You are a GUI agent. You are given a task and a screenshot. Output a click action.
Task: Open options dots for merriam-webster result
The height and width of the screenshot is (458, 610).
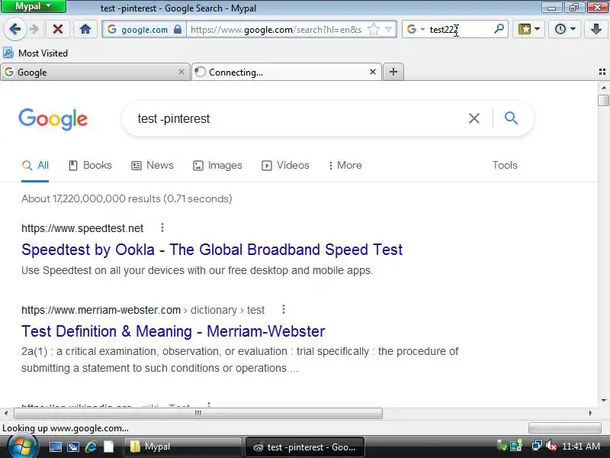coord(284,309)
